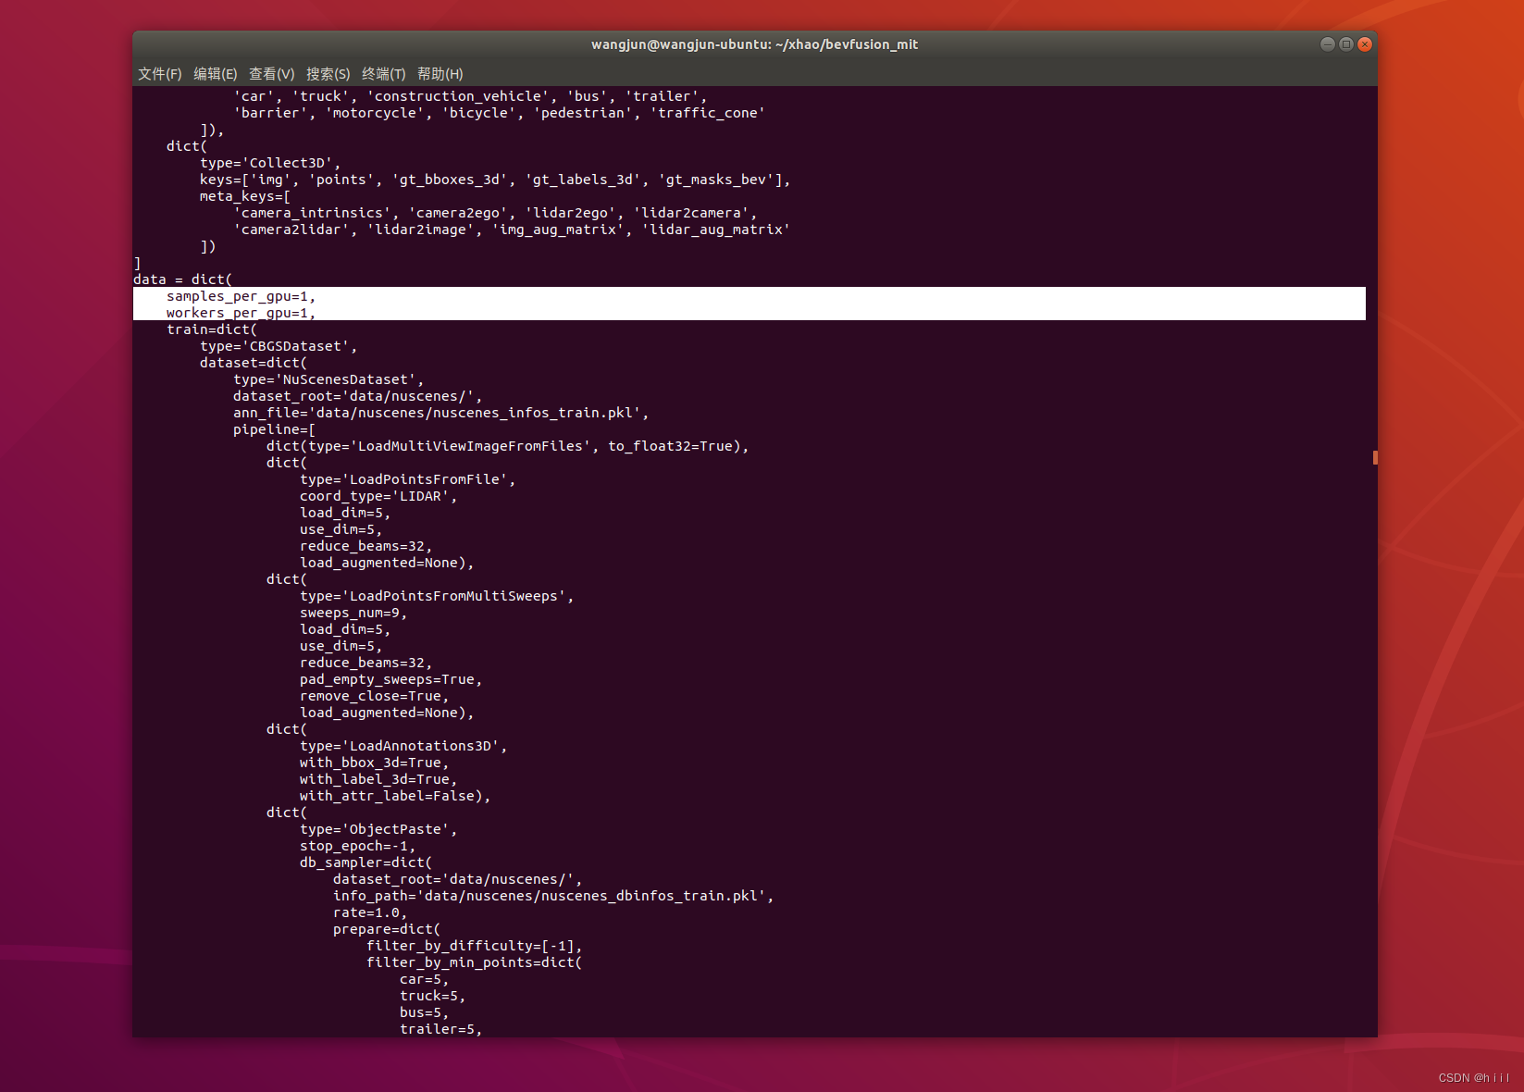Click the 'with_bbox_3d=True,' line

pyautogui.click(x=374, y=763)
